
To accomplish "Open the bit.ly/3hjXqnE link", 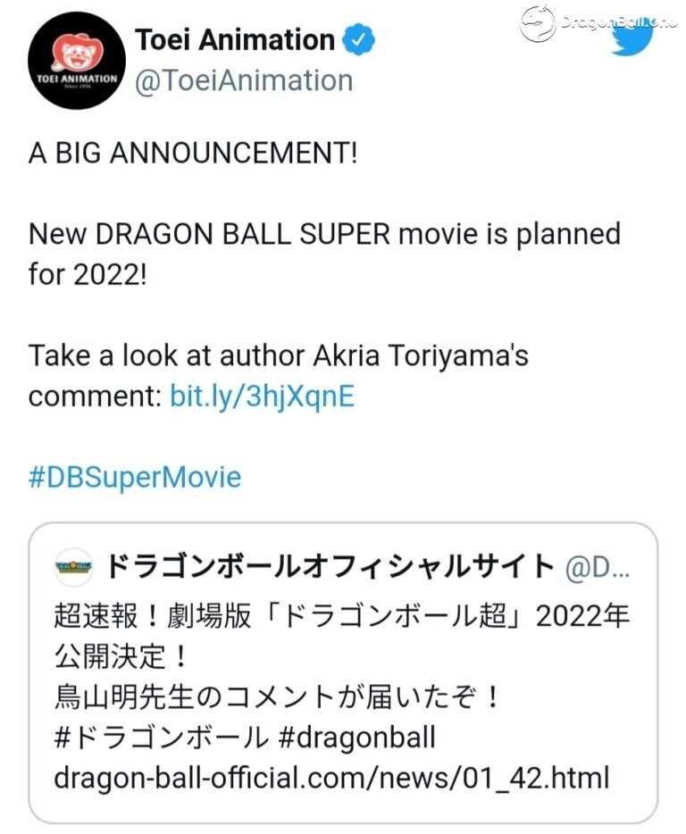I will [262, 396].
